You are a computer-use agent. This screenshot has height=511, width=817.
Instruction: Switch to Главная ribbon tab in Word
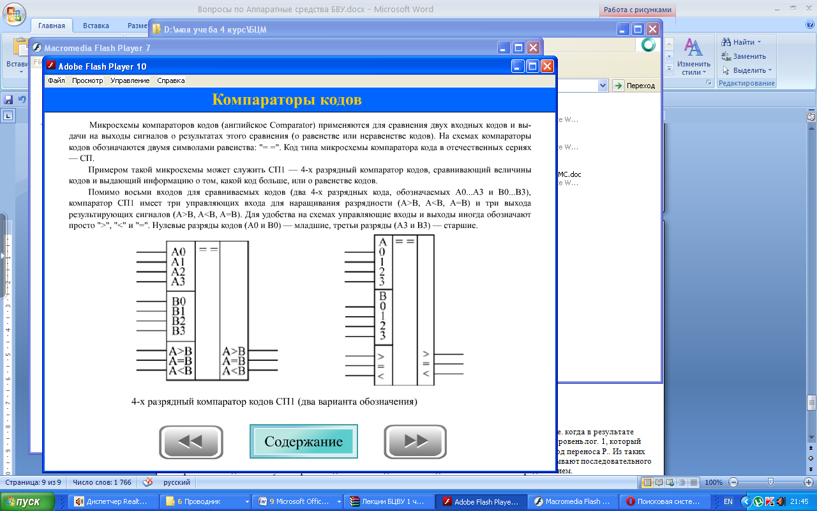coord(52,26)
